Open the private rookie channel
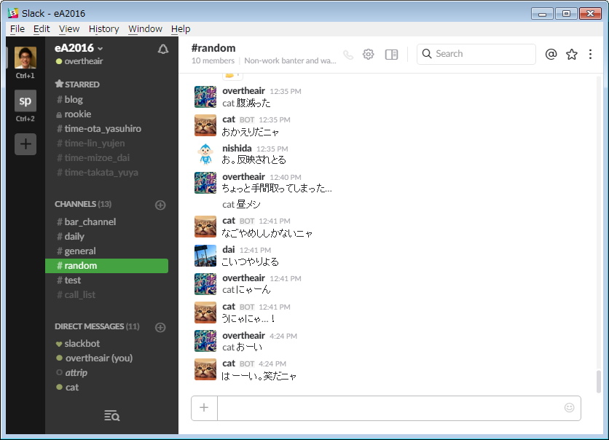This screenshot has width=609, height=440. [74, 114]
